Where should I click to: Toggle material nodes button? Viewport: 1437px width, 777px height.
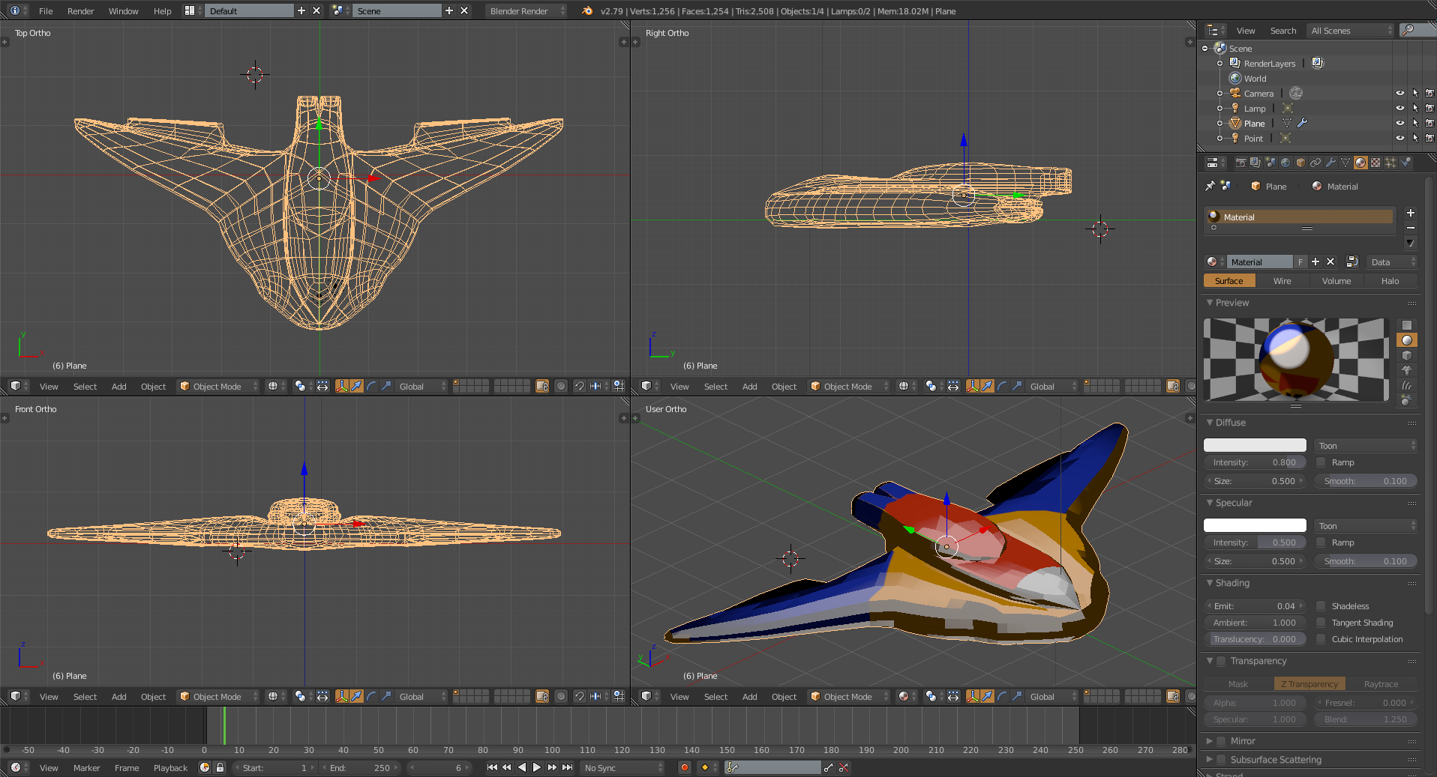[1352, 261]
